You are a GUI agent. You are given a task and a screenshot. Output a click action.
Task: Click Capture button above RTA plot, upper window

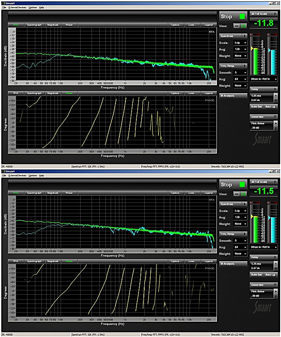[x=176, y=25]
